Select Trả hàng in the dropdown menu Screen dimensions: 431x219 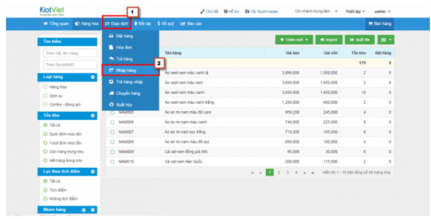tap(130, 59)
